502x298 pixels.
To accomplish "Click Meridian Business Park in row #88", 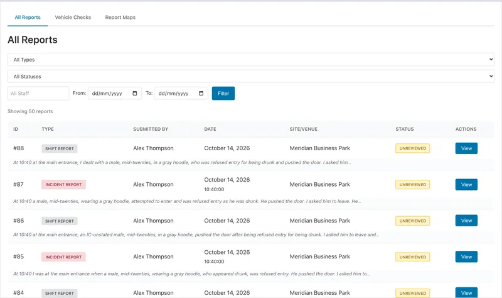I will point(320,148).
